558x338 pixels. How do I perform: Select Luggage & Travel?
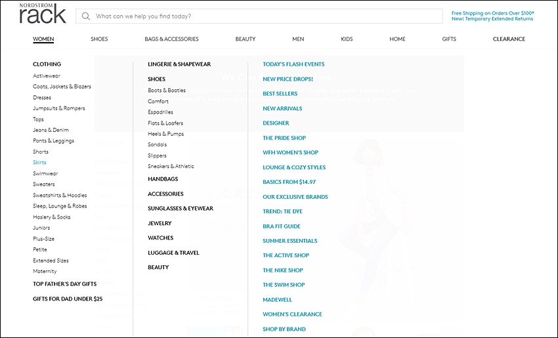click(174, 253)
